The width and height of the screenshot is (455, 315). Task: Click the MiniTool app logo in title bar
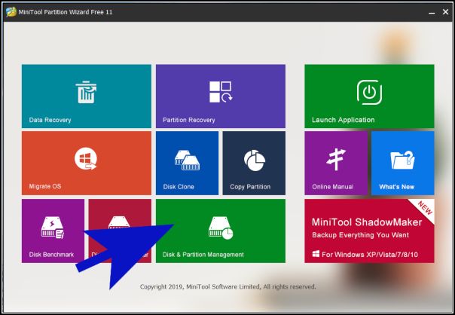point(11,12)
